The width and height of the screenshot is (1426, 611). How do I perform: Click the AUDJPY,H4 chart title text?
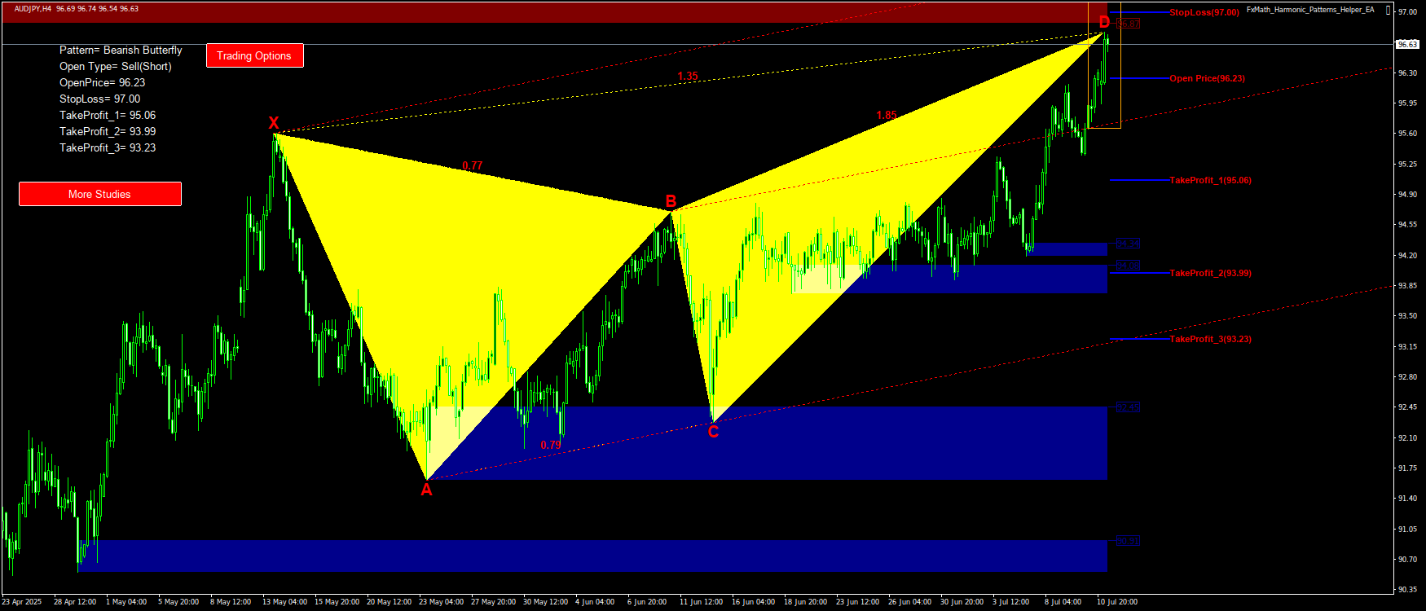(33, 9)
